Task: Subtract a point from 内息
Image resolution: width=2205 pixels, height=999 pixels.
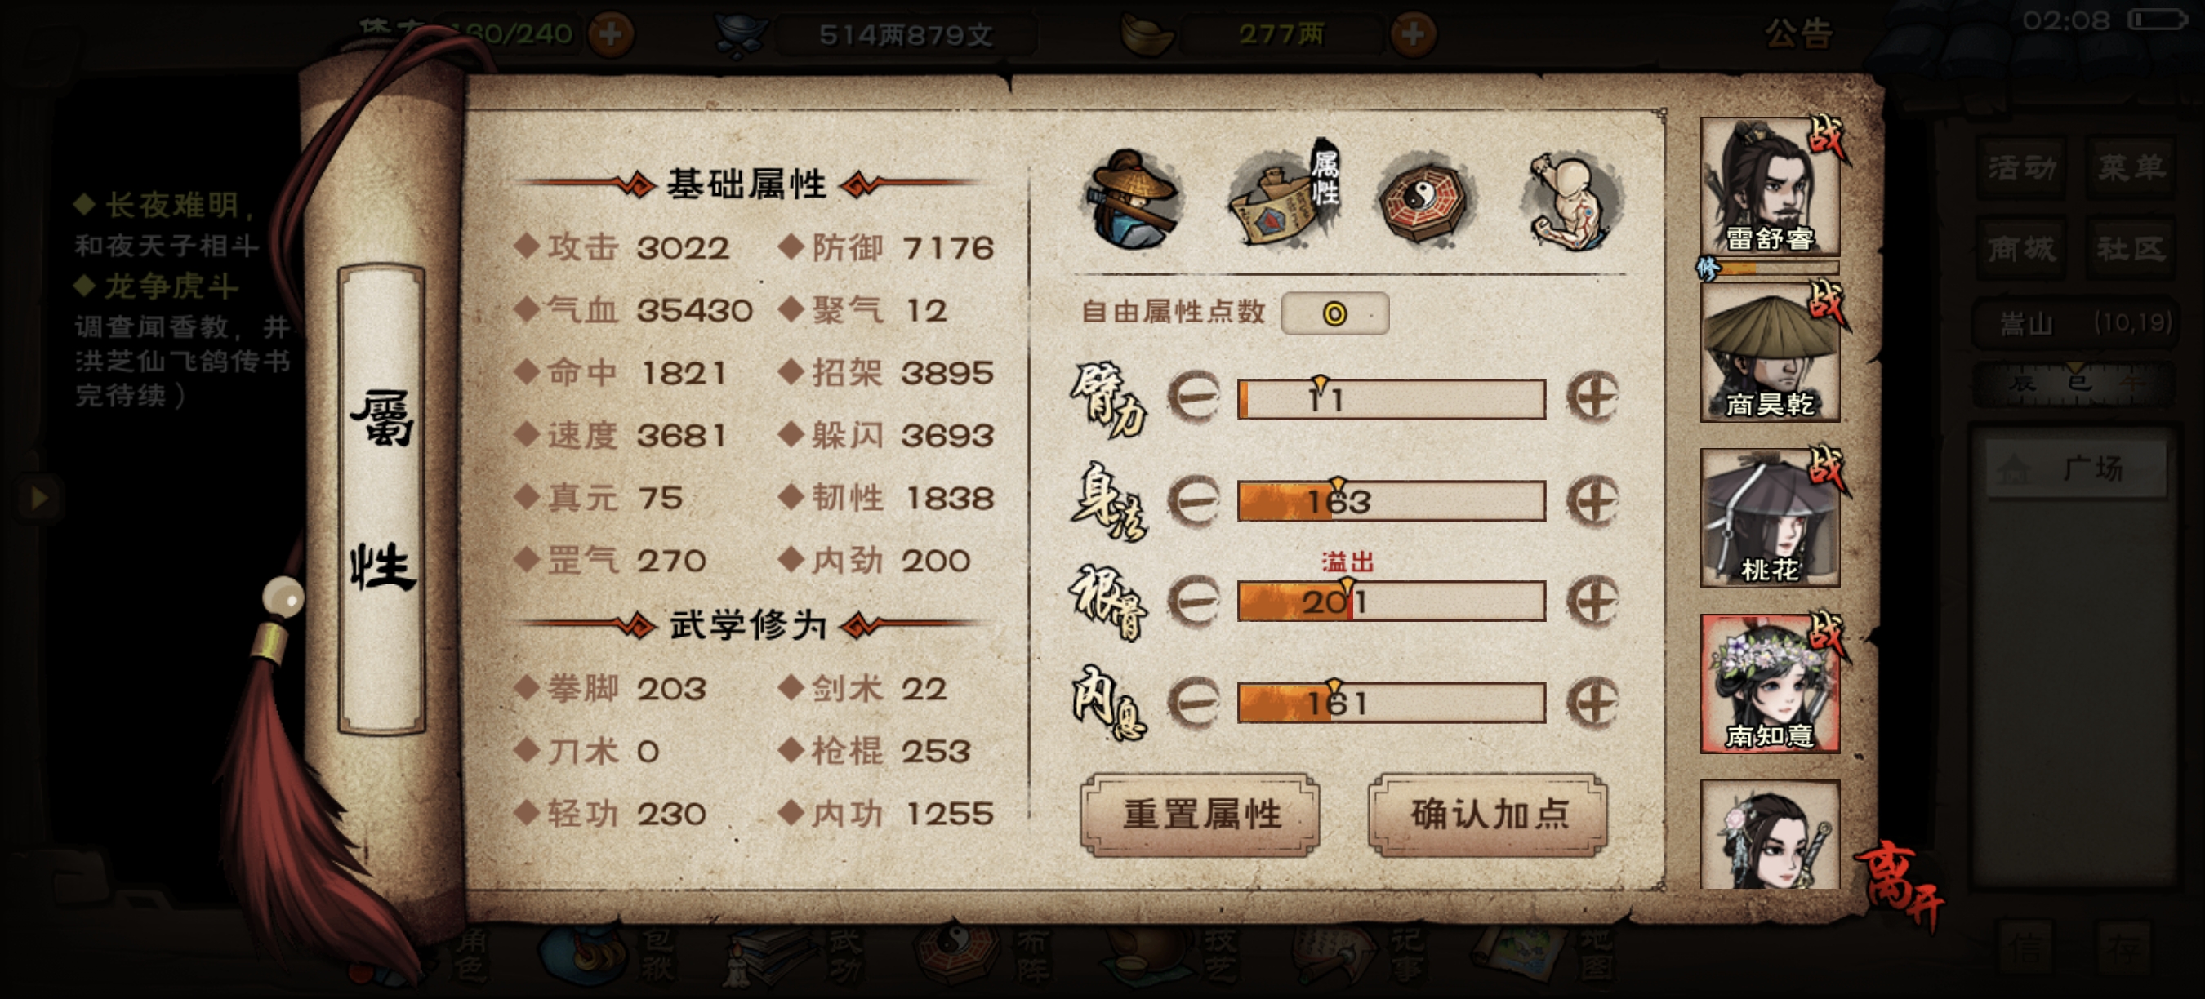Action: 1194,702
